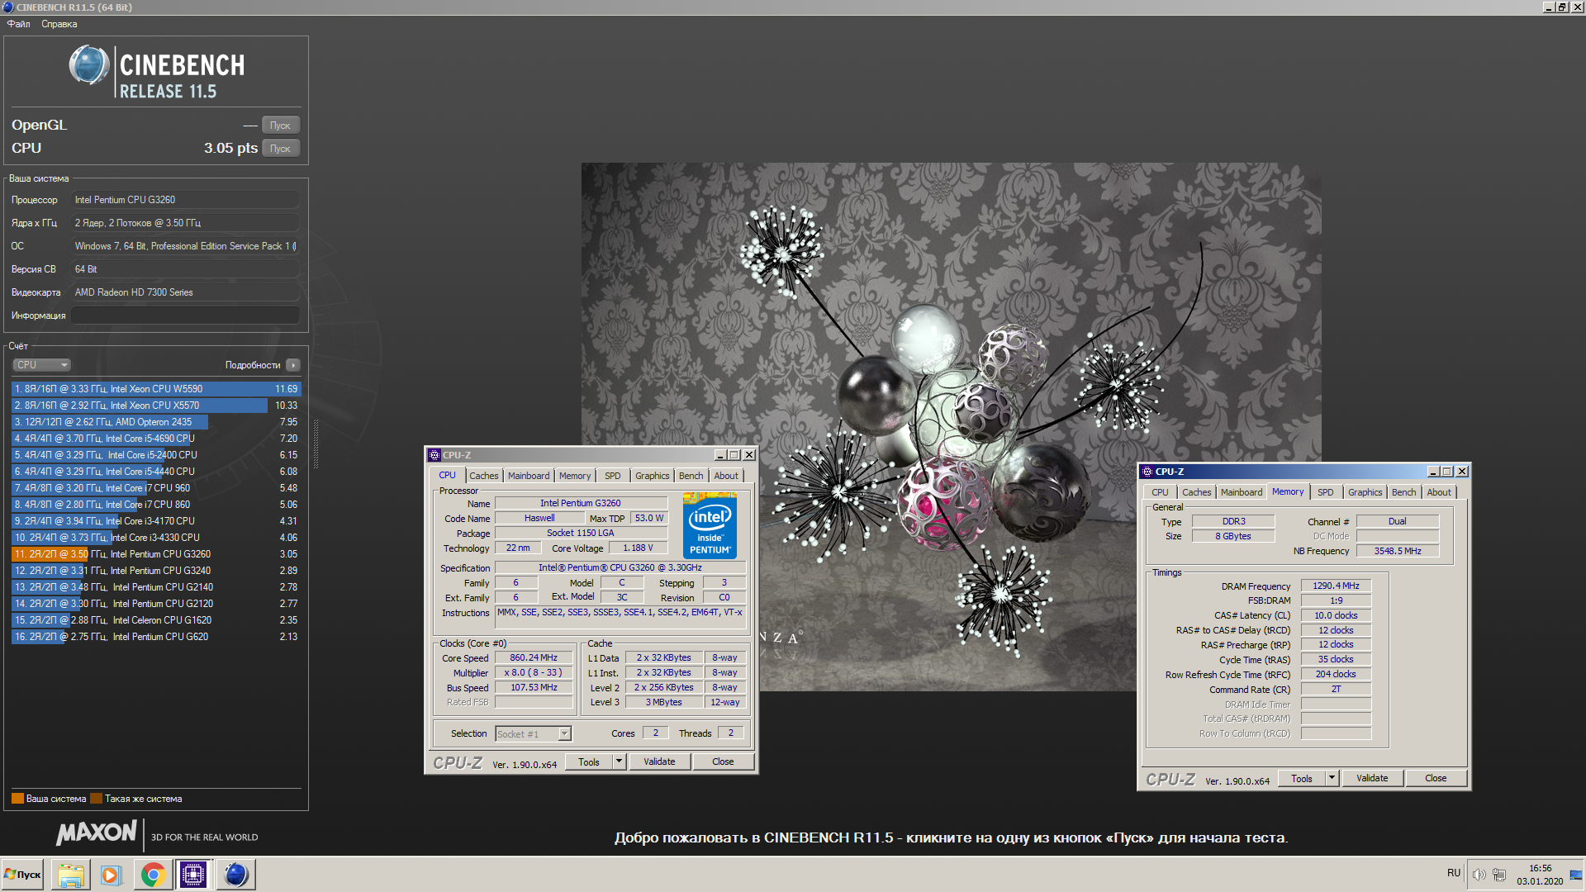Open Memory tab in left CPU-Z

575,476
